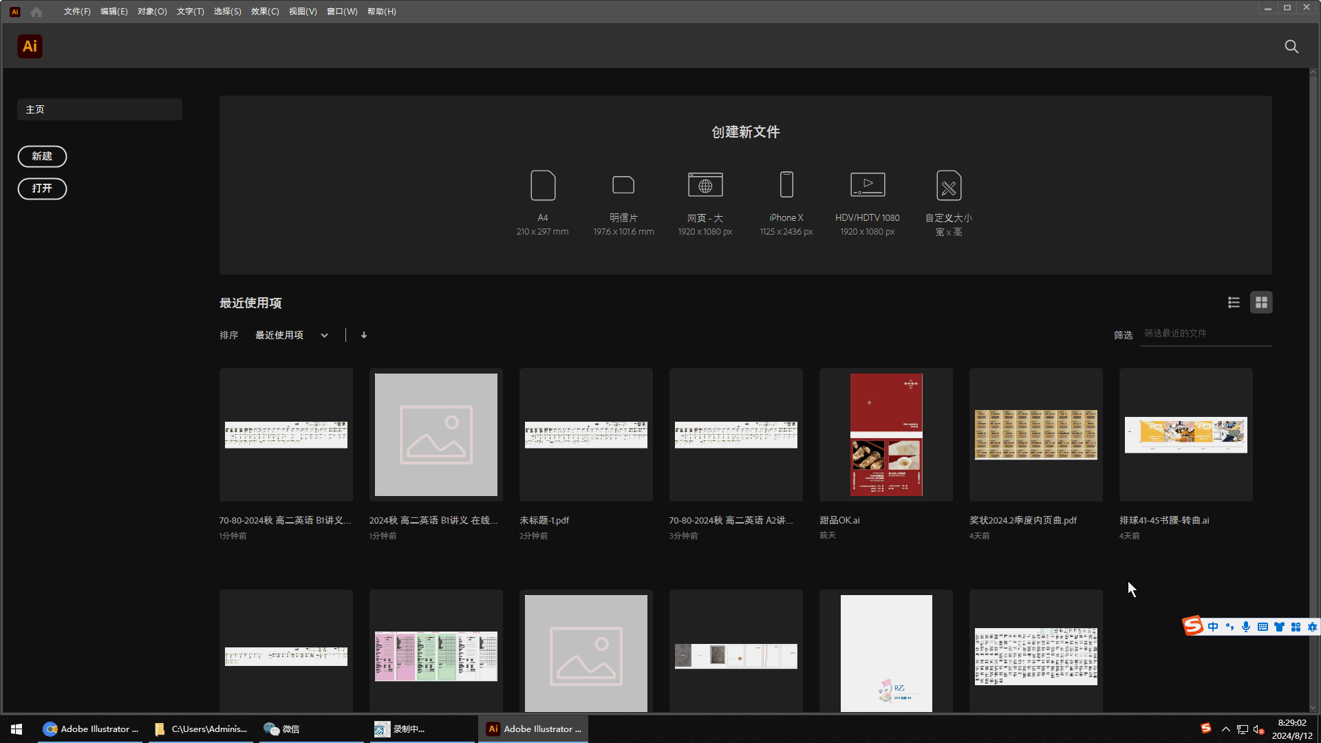
Task: Open the 效果(C) menu
Action: click(x=265, y=12)
